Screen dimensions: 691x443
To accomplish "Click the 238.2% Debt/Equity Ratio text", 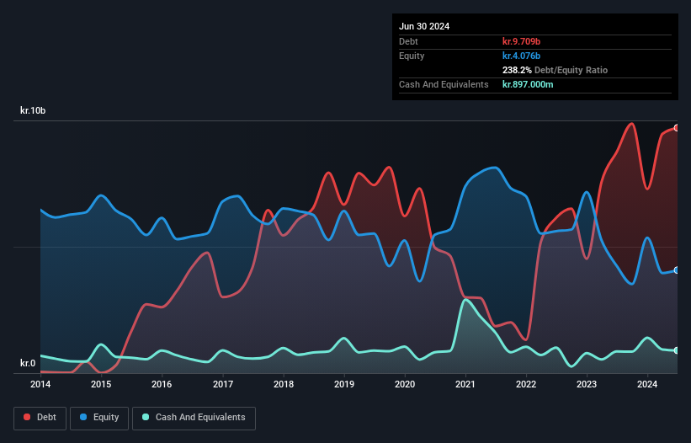I will 555,70.
